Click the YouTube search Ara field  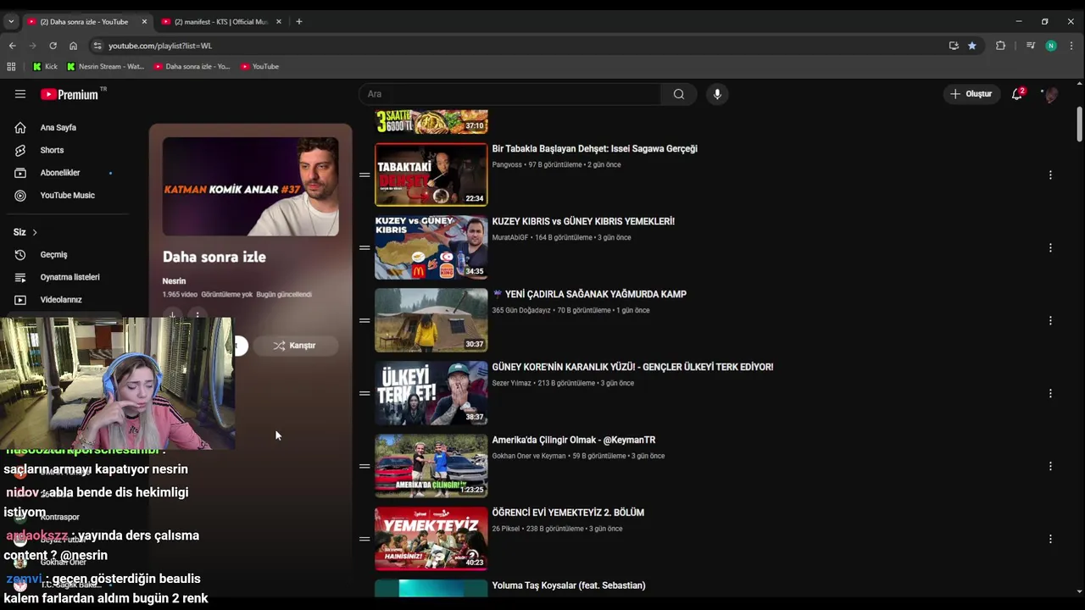pyautogui.click(x=509, y=94)
